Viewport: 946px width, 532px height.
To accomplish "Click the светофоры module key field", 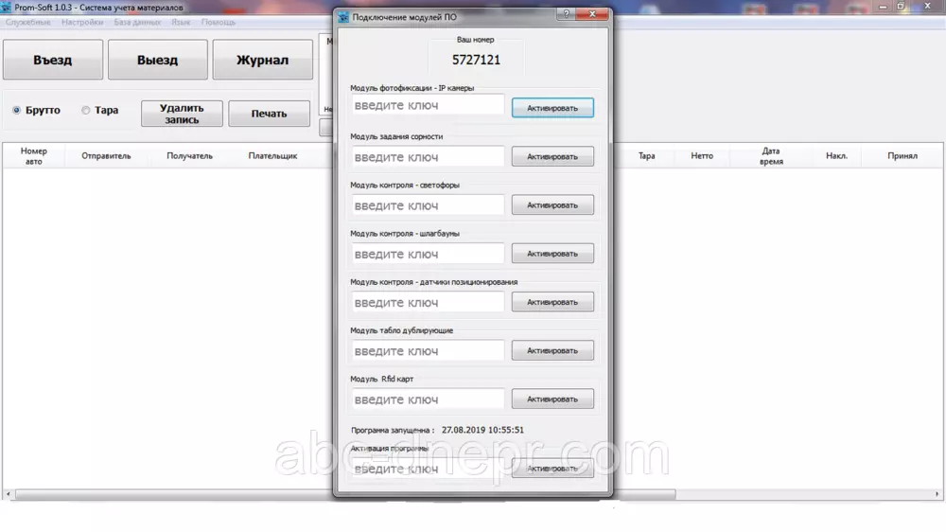I will pos(429,205).
